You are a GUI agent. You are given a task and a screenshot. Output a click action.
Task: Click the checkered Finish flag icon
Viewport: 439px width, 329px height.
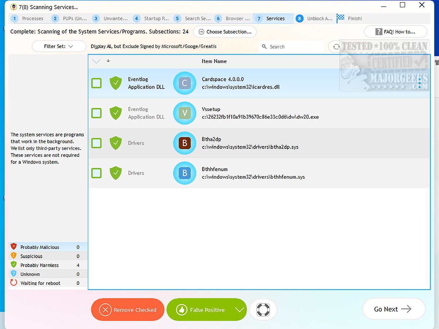coord(340,18)
